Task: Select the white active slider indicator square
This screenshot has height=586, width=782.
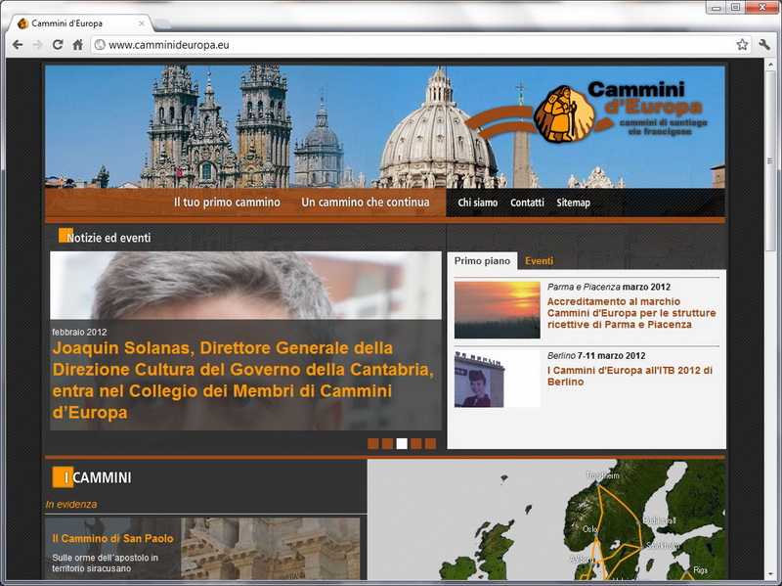Action: coord(402,443)
